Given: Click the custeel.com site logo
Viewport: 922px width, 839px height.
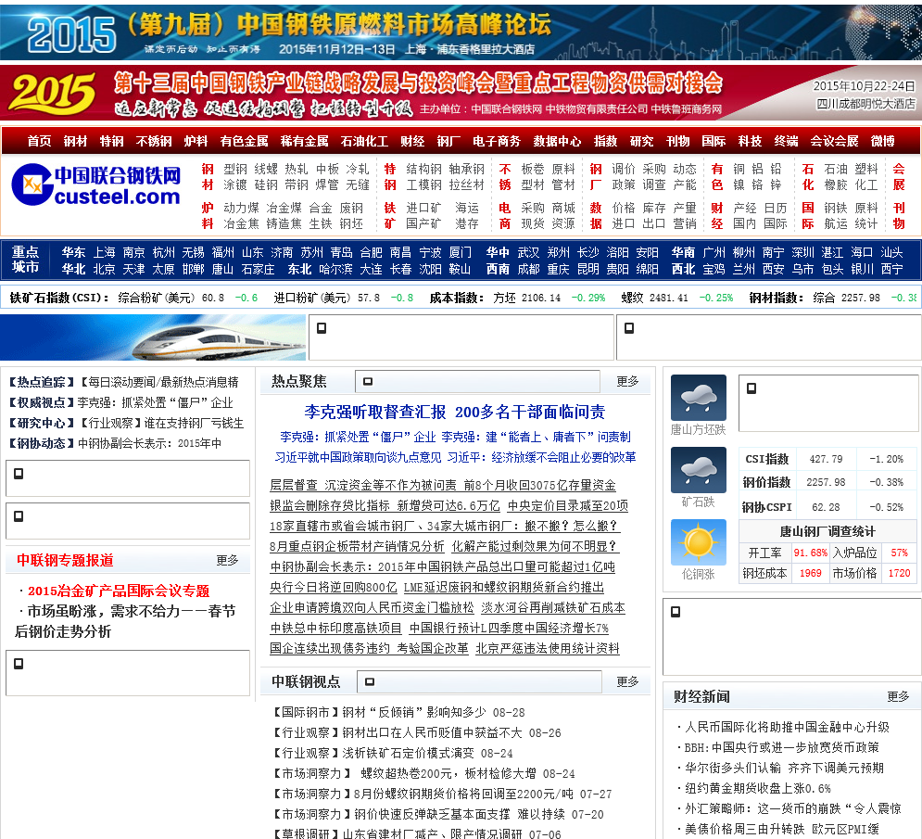Looking at the screenshot, I should point(95,184).
